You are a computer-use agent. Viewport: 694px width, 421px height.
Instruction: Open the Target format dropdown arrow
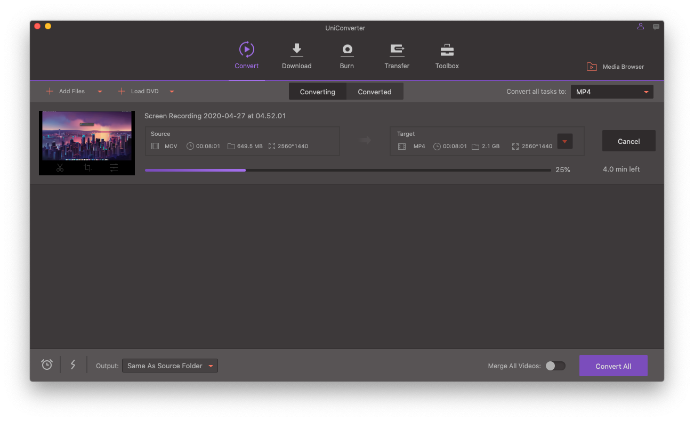(x=564, y=141)
